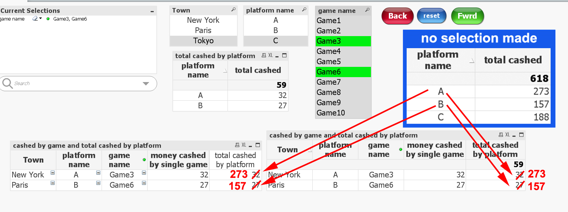This screenshot has height=212, width=568.
Task: Collapse platform B in the pivot table
Action: click(98, 183)
